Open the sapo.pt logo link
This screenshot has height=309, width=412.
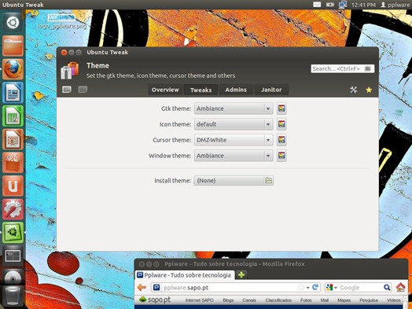[155, 300]
